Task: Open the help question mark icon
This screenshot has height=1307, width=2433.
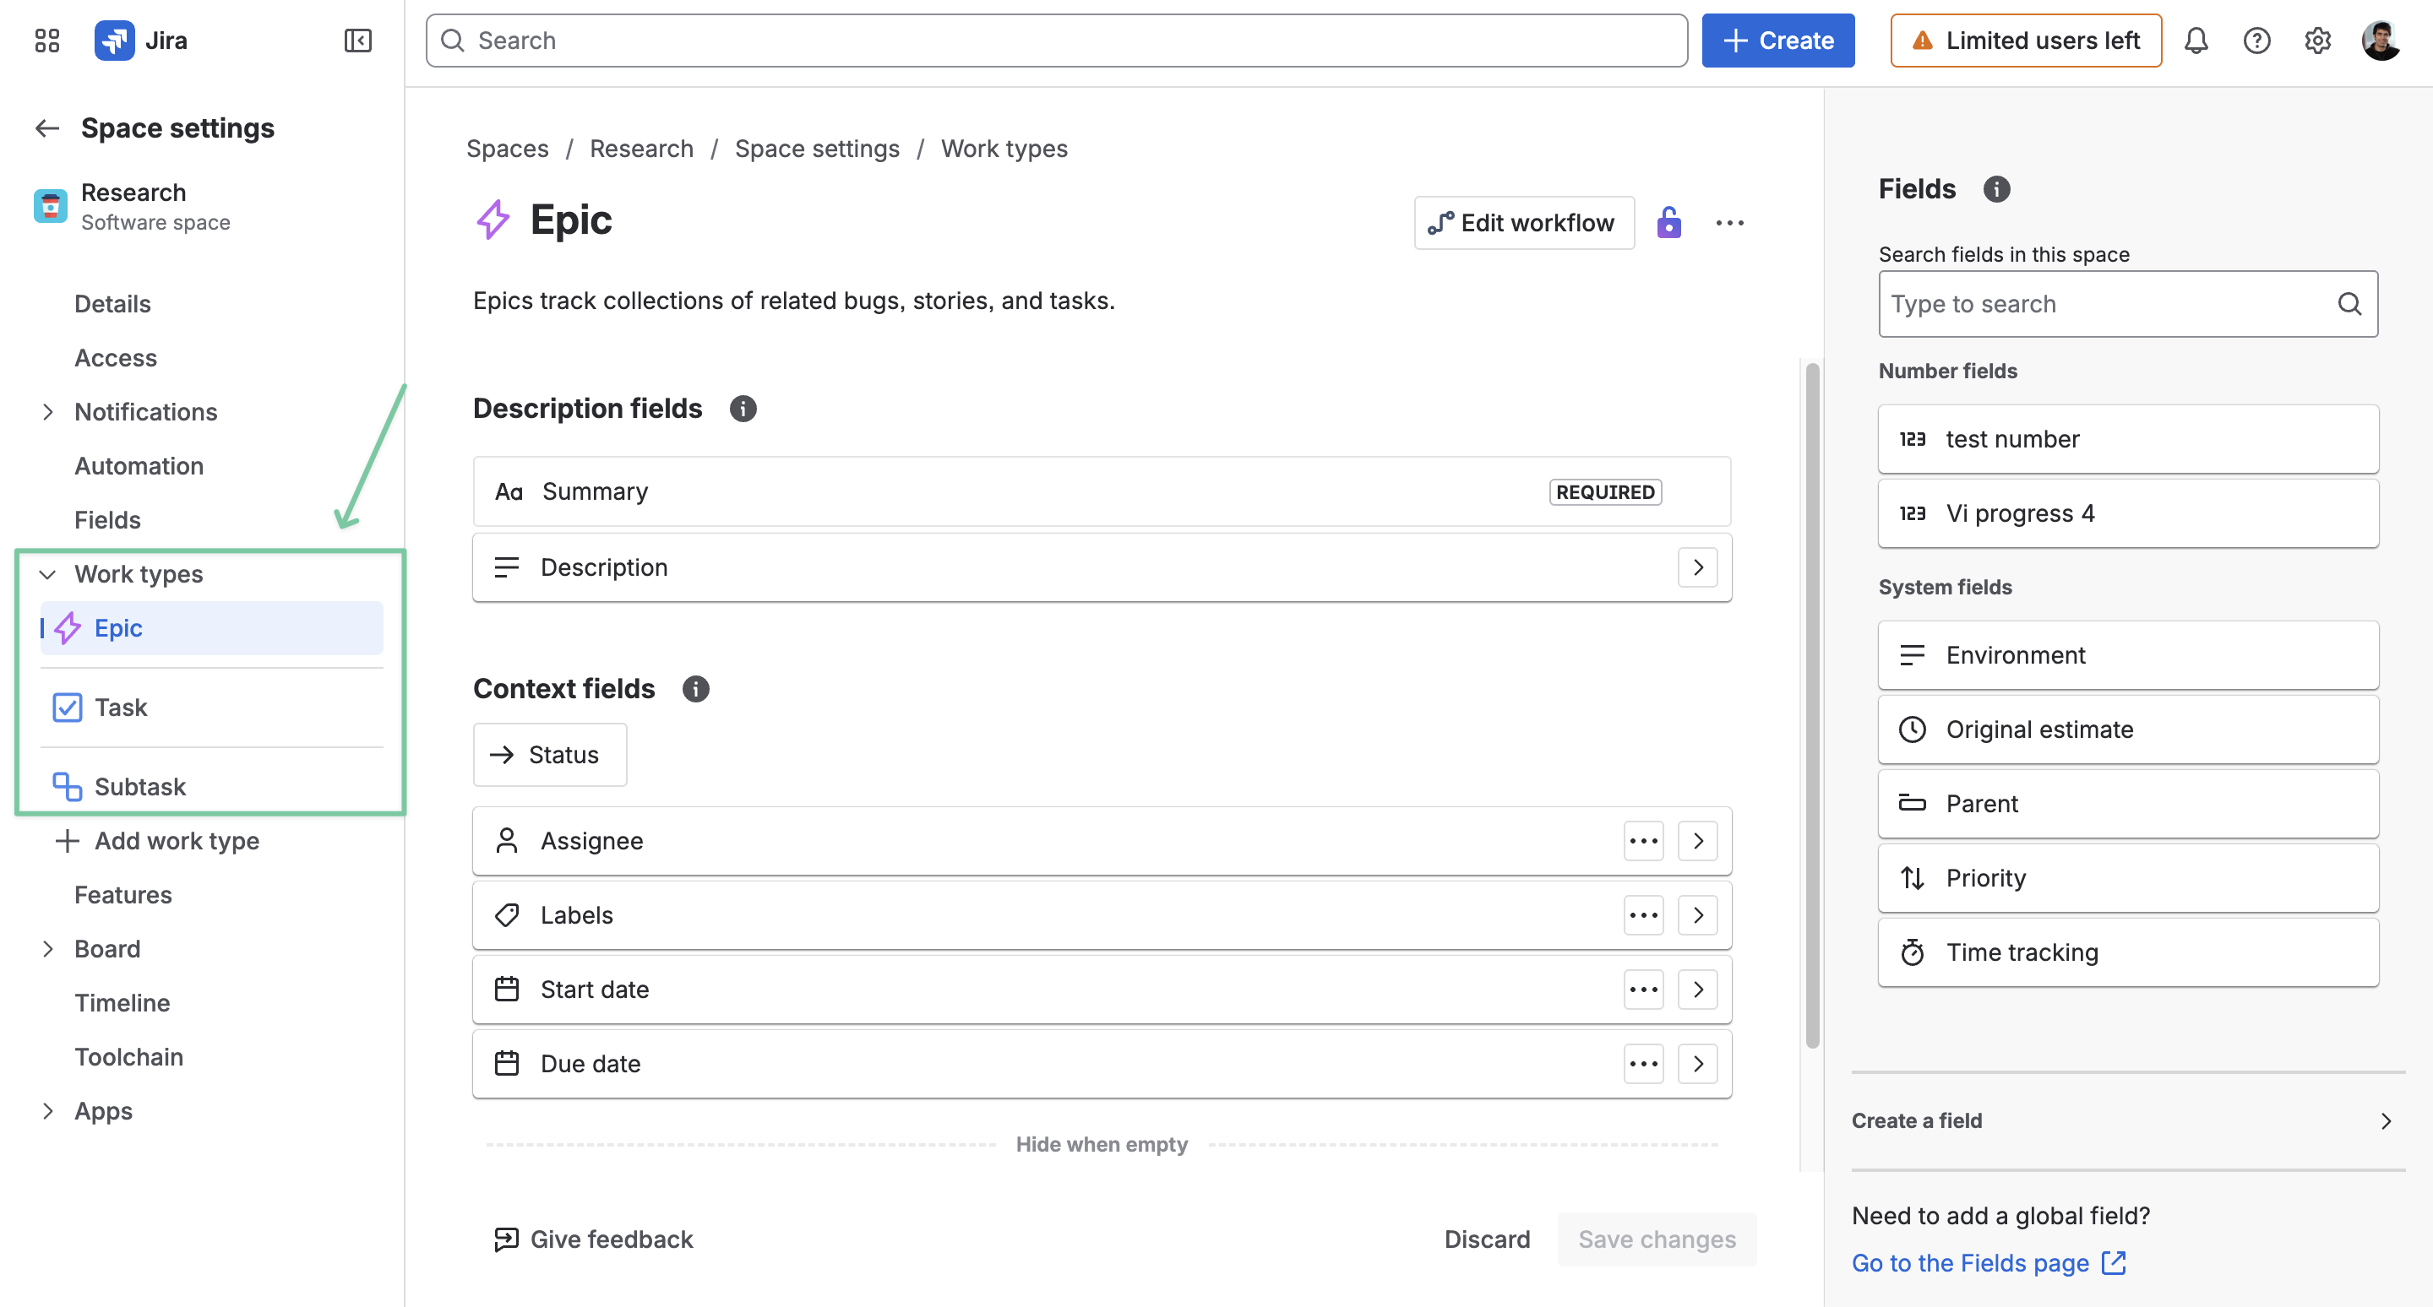Action: (2256, 41)
